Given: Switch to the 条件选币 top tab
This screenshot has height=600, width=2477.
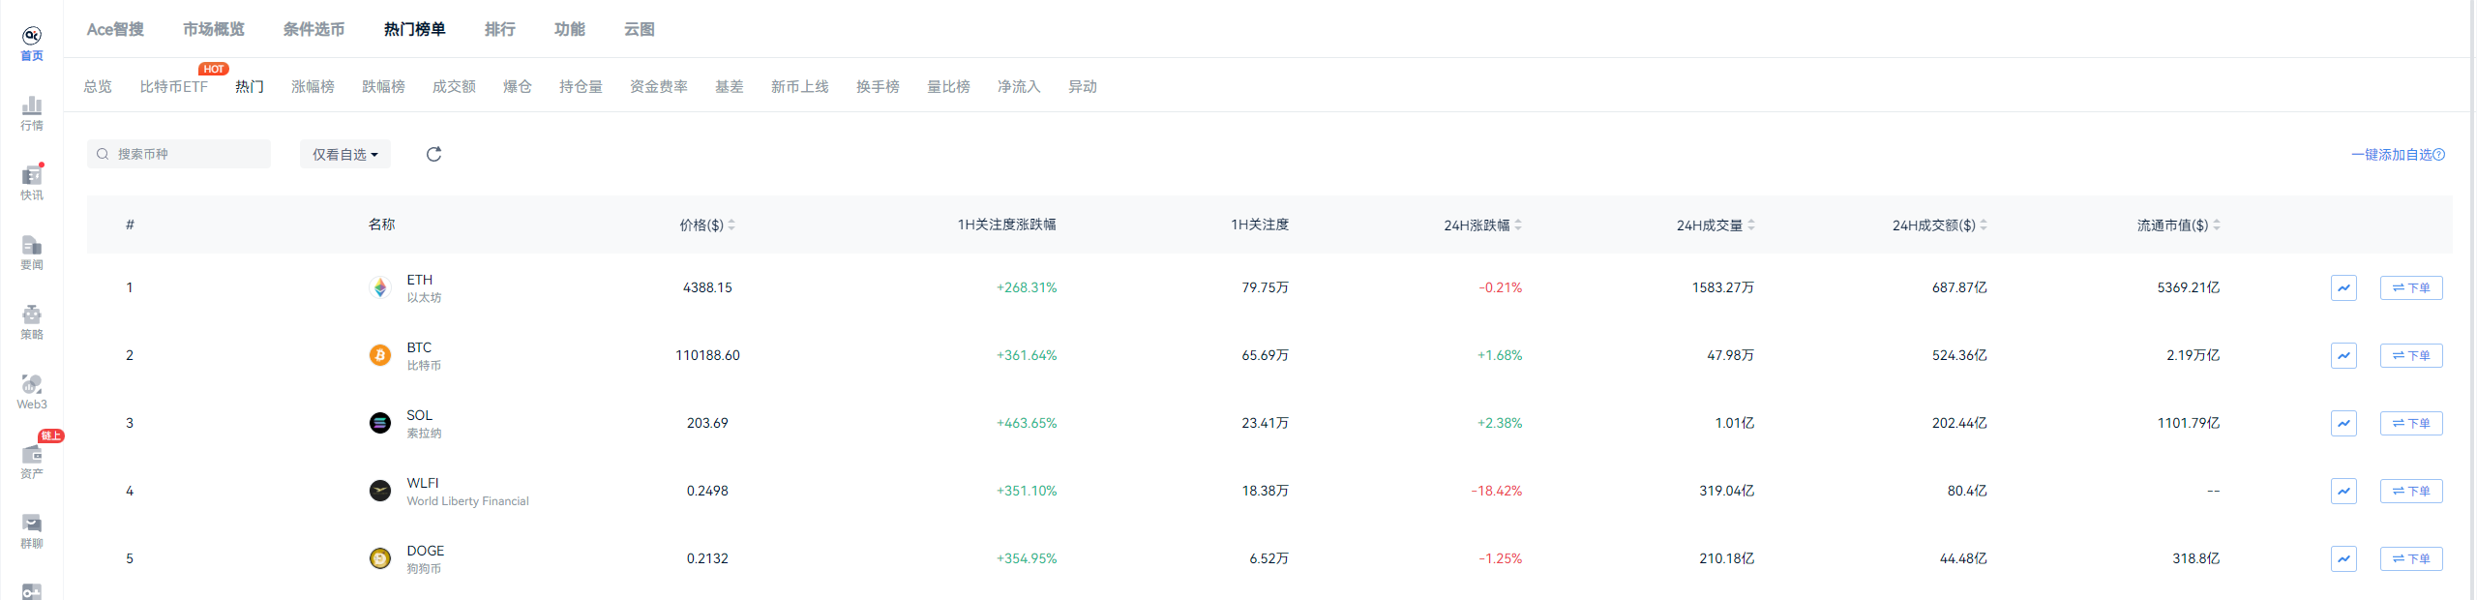Looking at the screenshot, I should tap(313, 29).
